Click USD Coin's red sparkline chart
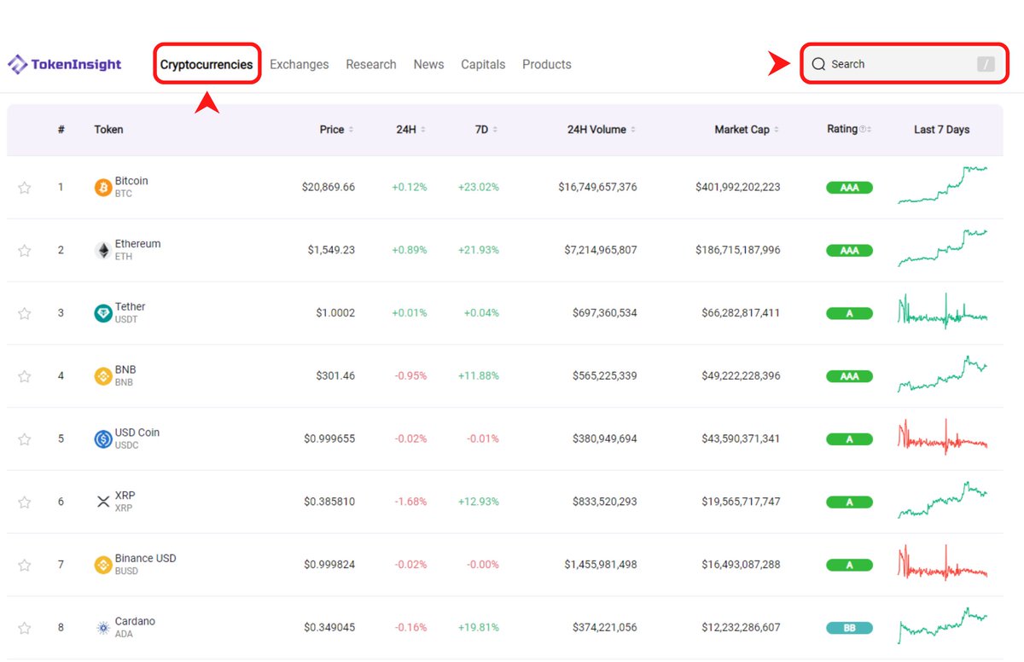 [x=942, y=437]
